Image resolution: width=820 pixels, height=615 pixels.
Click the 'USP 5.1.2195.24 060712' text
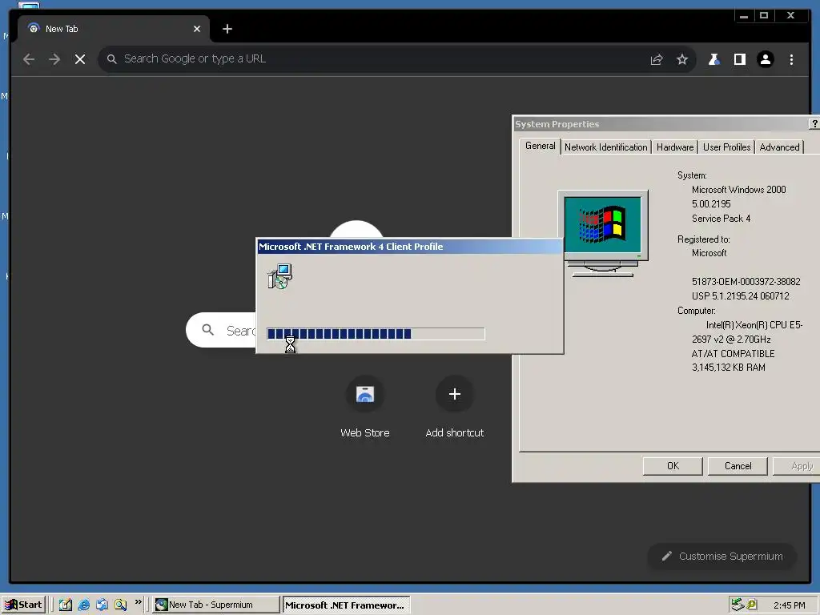[x=740, y=296]
